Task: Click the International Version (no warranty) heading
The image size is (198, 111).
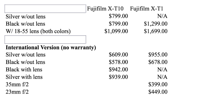Action: tap(51, 47)
